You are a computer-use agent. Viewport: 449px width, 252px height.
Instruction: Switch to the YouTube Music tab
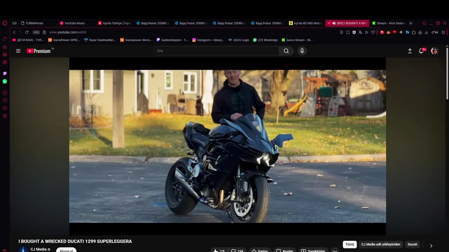(75, 23)
